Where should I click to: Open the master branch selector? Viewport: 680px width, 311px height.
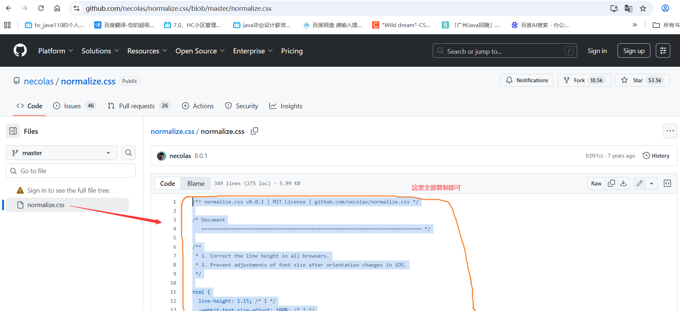coord(62,153)
